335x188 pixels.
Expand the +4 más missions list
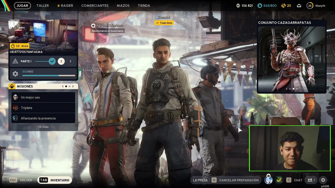[43, 127]
